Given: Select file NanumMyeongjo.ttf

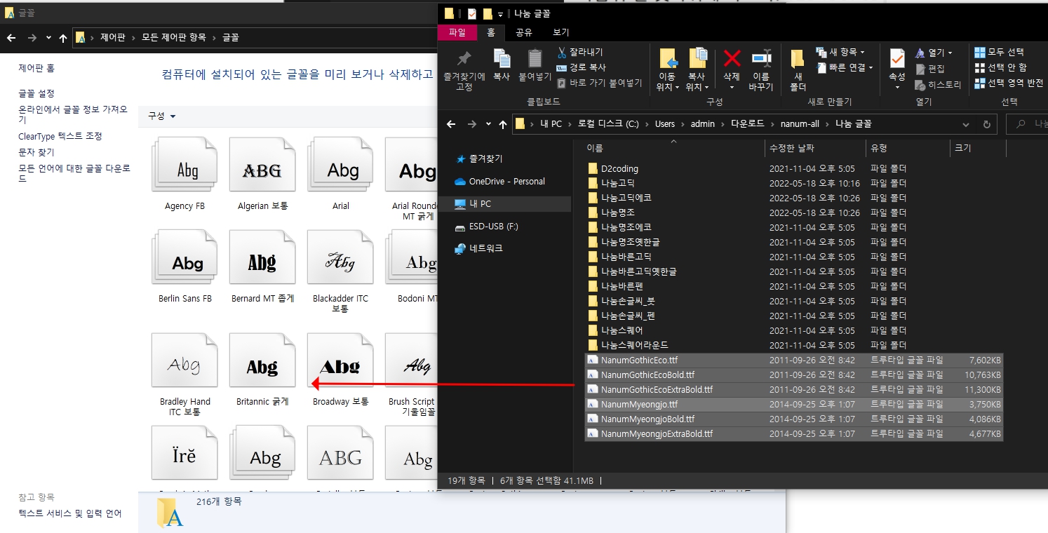Looking at the screenshot, I should point(794,404).
